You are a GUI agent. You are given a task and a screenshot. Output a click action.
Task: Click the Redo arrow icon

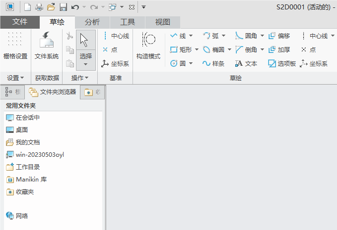click(x=94, y=7)
